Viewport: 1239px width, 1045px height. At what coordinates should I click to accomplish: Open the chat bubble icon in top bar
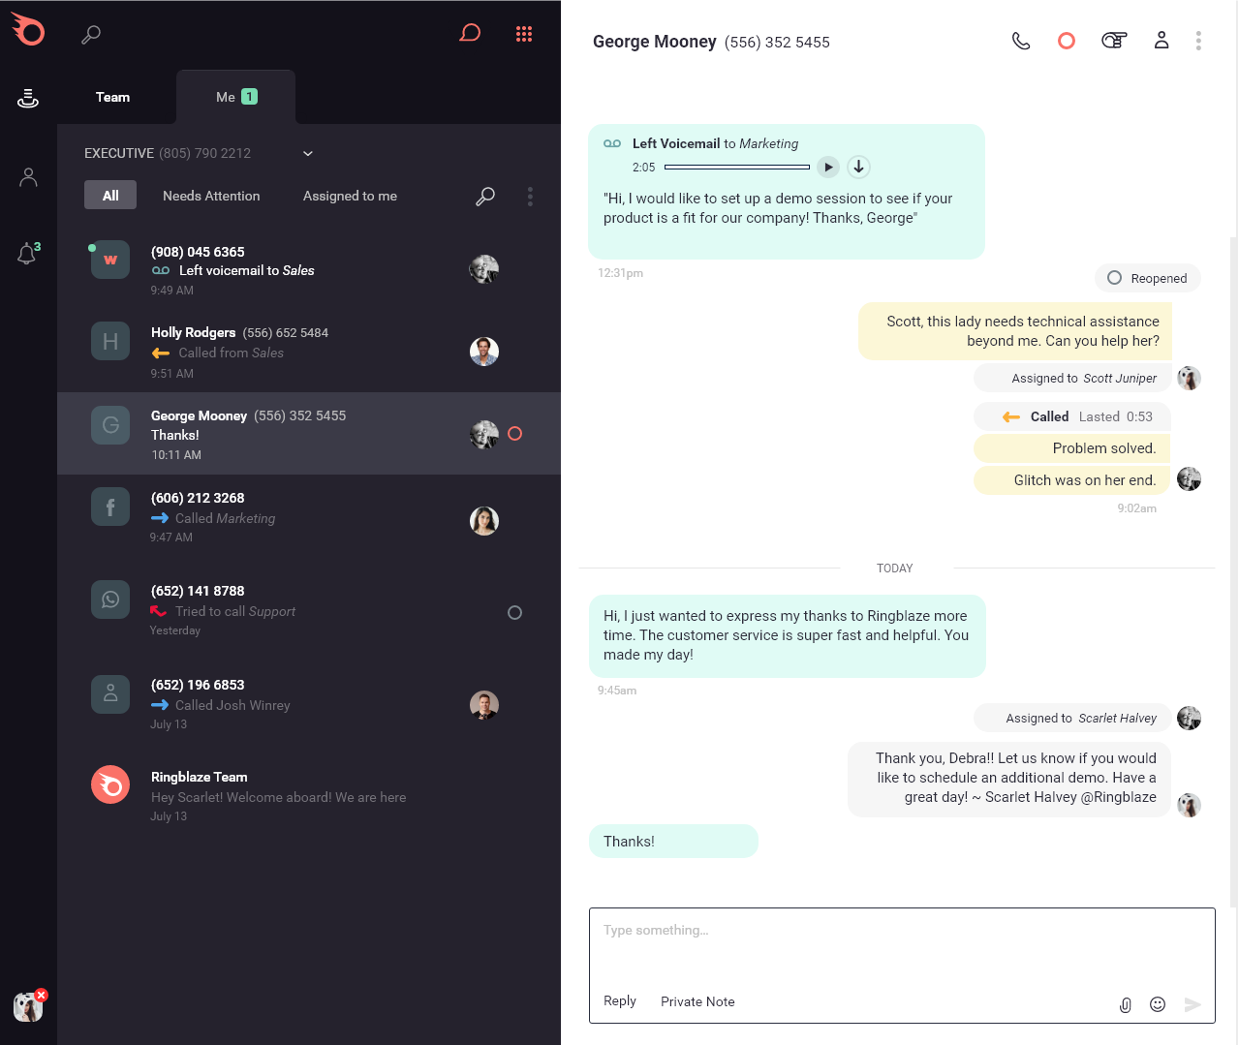coord(470,34)
